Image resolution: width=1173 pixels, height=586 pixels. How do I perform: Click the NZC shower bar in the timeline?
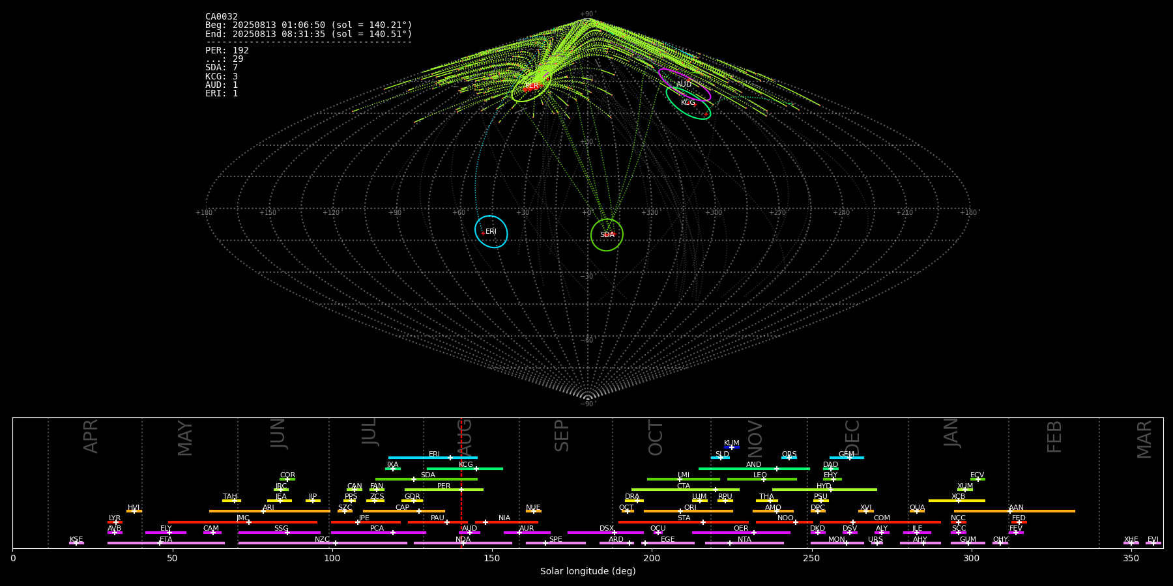[x=323, y=543]
